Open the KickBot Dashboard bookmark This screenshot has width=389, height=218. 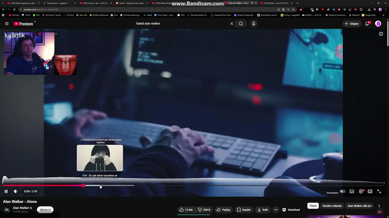click(x=99, y=15)
